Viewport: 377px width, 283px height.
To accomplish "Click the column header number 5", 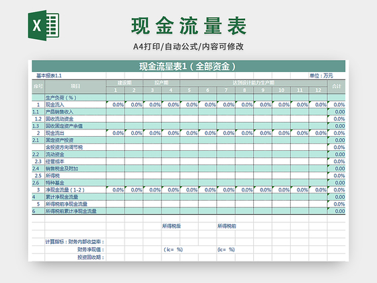I will pos(189,90).
